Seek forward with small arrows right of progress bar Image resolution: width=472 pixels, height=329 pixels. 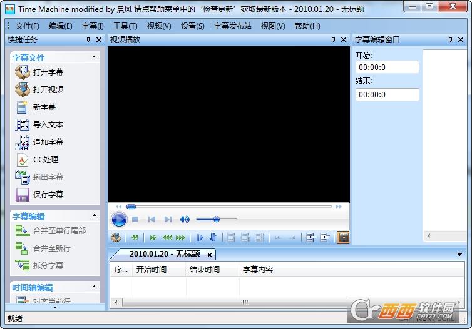click(x=339, y=207)
